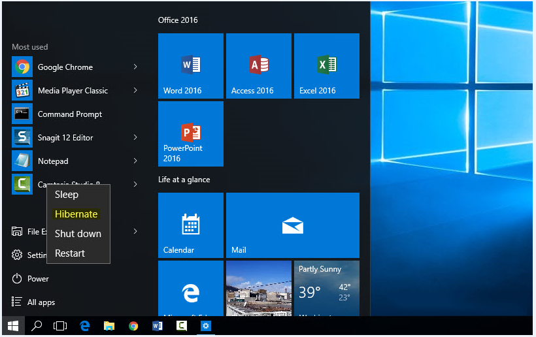
Task: Expand Camtasia Studio jump list arrow
Action: click(x=135, y=184)
